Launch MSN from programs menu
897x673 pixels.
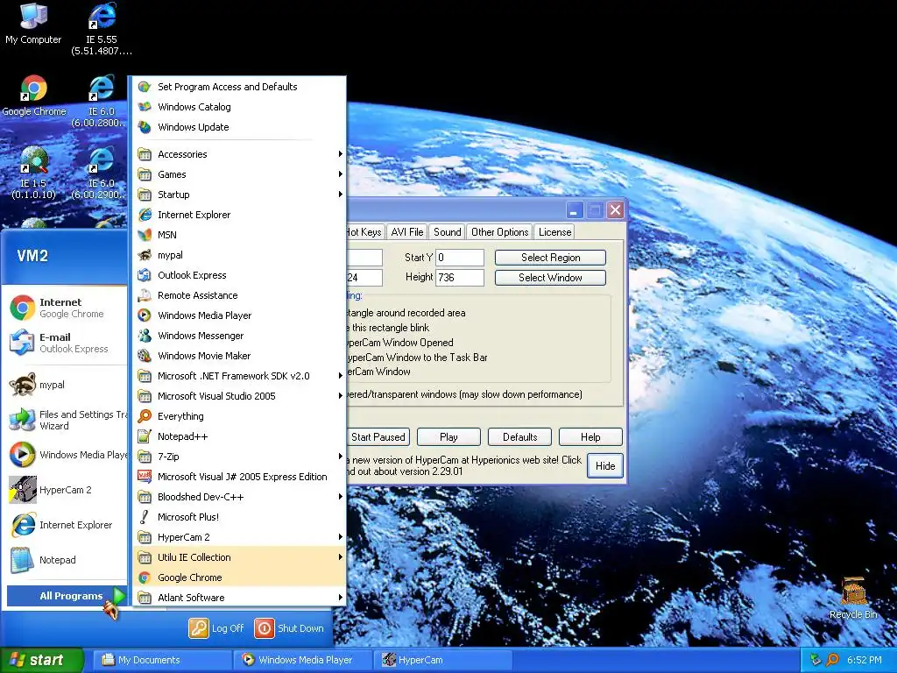[x=239, y=235]
